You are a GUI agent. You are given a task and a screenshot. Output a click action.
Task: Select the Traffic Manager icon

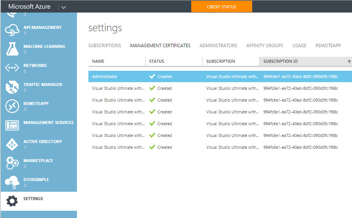[x=12, y=87]
